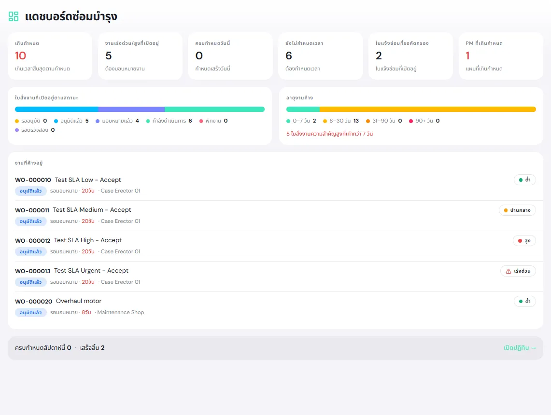Open the งานเร่งด่วน/สูงที่เปิดอยู่ card

click(140, 56)
